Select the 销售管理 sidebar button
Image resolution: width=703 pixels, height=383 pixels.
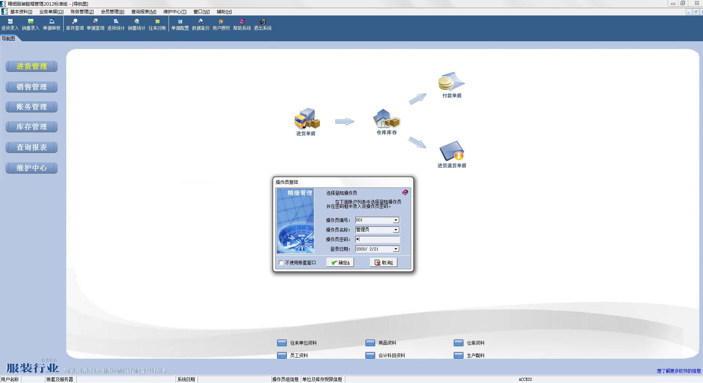tap(32, 87)
